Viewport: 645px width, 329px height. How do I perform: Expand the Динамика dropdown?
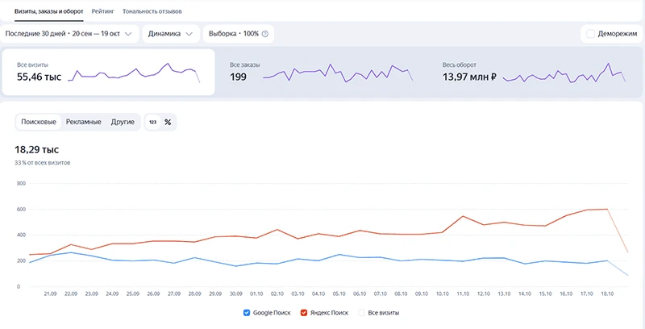[171, 34]
